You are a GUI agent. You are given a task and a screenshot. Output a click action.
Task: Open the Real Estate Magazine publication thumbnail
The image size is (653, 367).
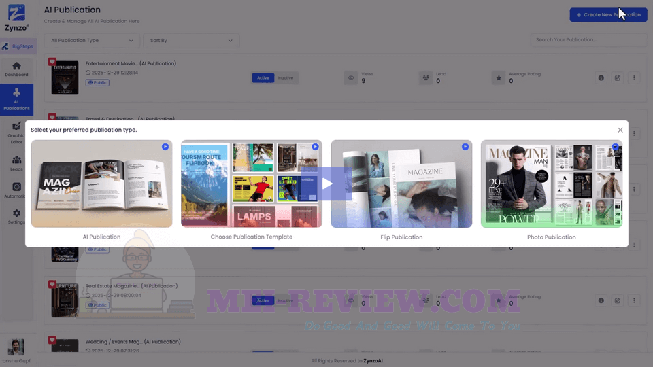pyautogui.click(x=65, y=300)
